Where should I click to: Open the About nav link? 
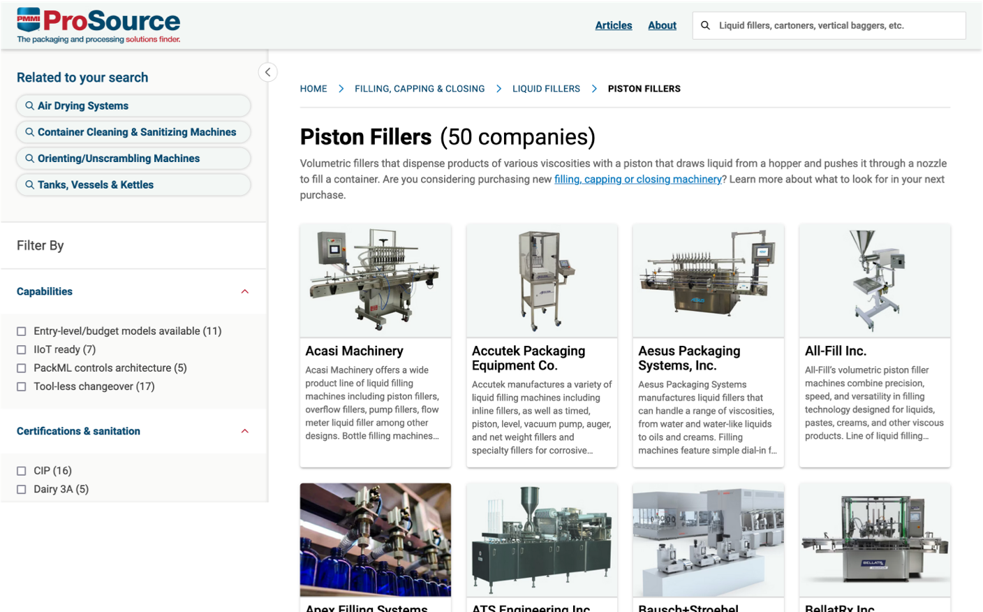click(x=662, y=25)
